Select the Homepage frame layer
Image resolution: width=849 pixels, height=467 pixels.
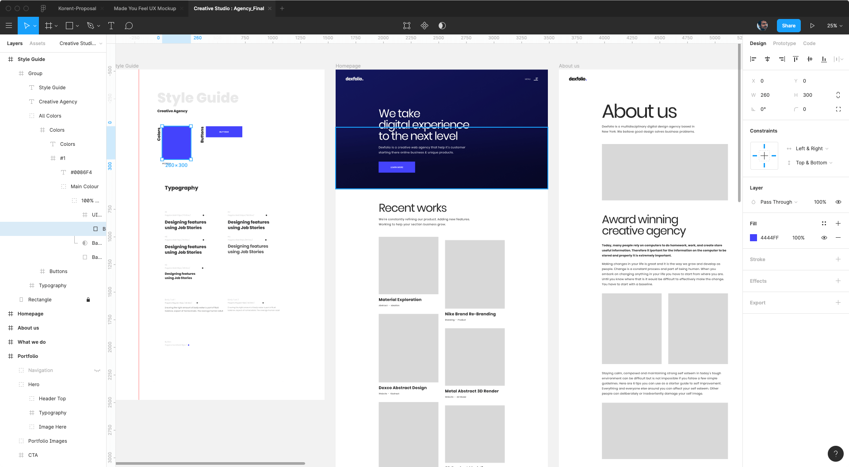pyautogui.click(x=31, y=314)
